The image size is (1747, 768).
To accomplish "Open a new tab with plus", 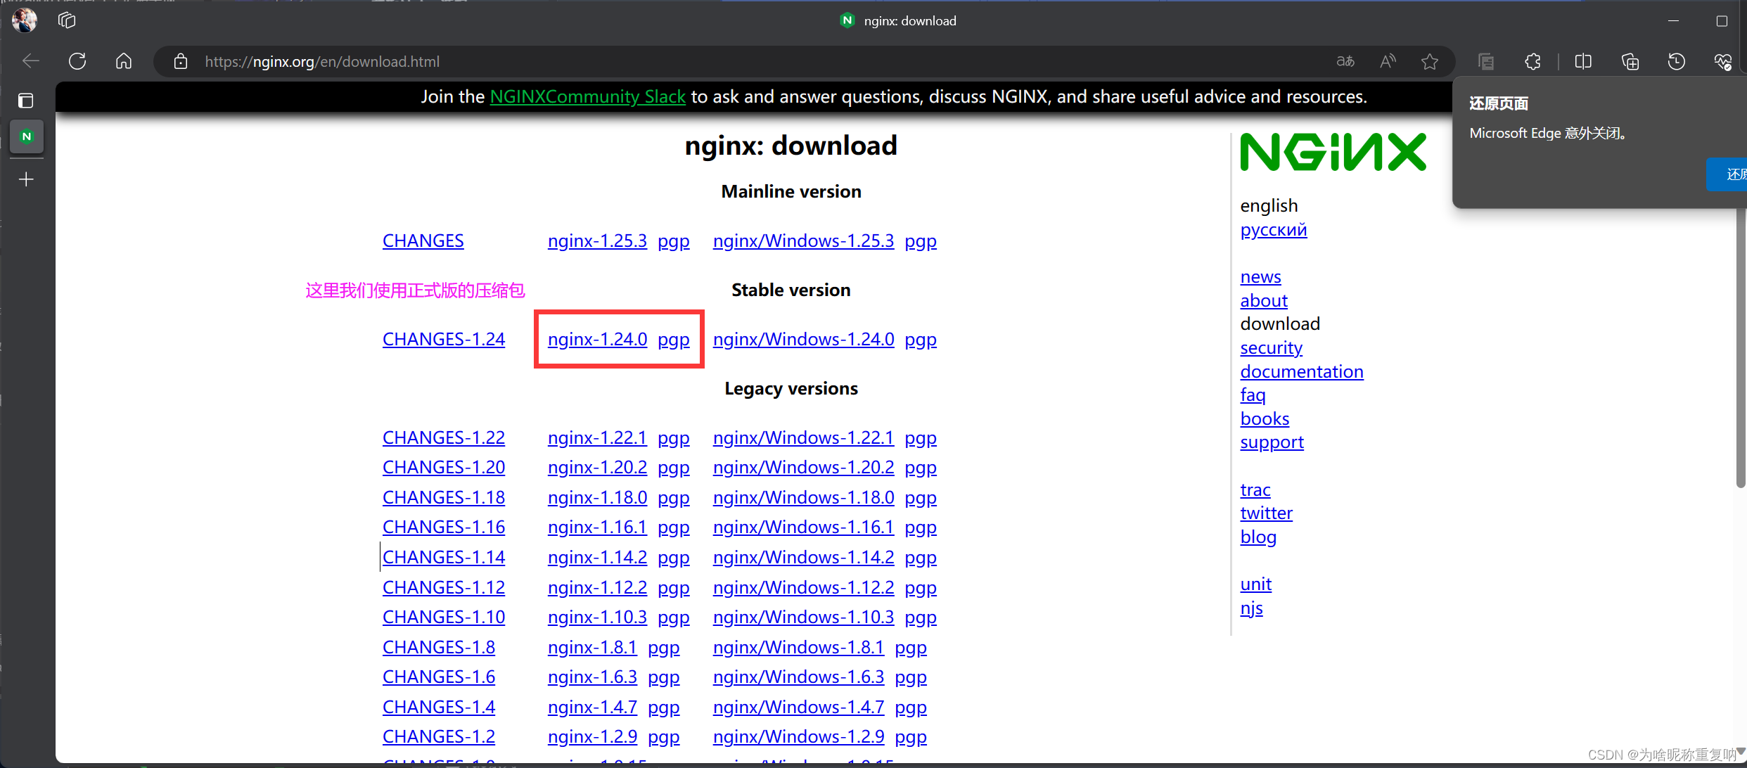I will click(26, 179).
